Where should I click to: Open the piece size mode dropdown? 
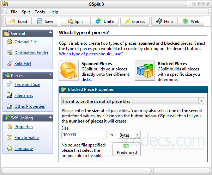[201, 101]
